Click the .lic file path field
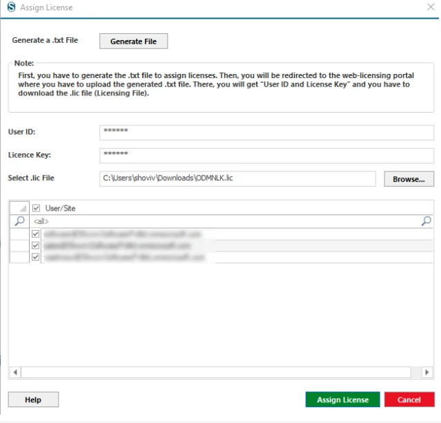441x423 pixels. click(x=237, y=179)
